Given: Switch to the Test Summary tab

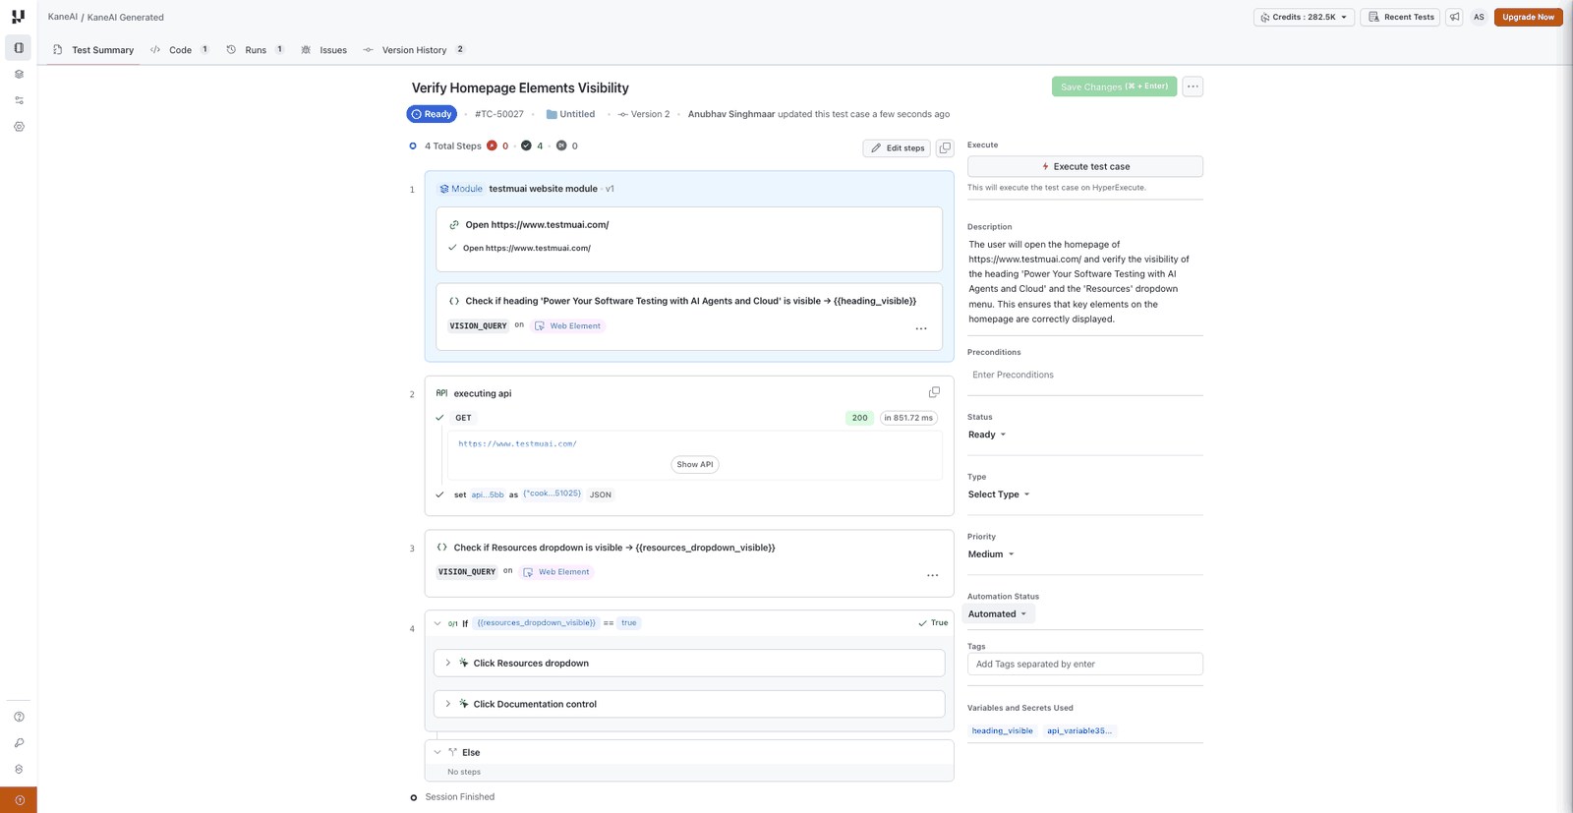Looking at the screenshot, I should click(x=93, y=50).
